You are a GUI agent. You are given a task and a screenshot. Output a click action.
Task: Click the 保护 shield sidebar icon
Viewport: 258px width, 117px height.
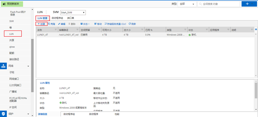coord(3,114)
